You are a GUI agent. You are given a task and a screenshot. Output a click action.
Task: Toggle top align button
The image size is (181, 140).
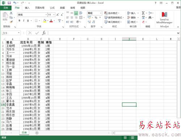click(x=68, y=13)
